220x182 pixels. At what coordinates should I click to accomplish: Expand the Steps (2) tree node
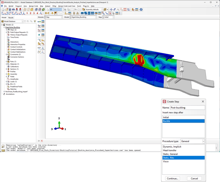tap(6, 30)
